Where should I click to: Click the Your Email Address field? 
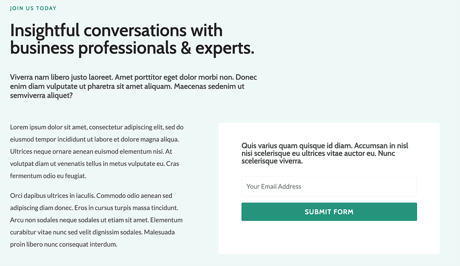click(x=329, y=187)
